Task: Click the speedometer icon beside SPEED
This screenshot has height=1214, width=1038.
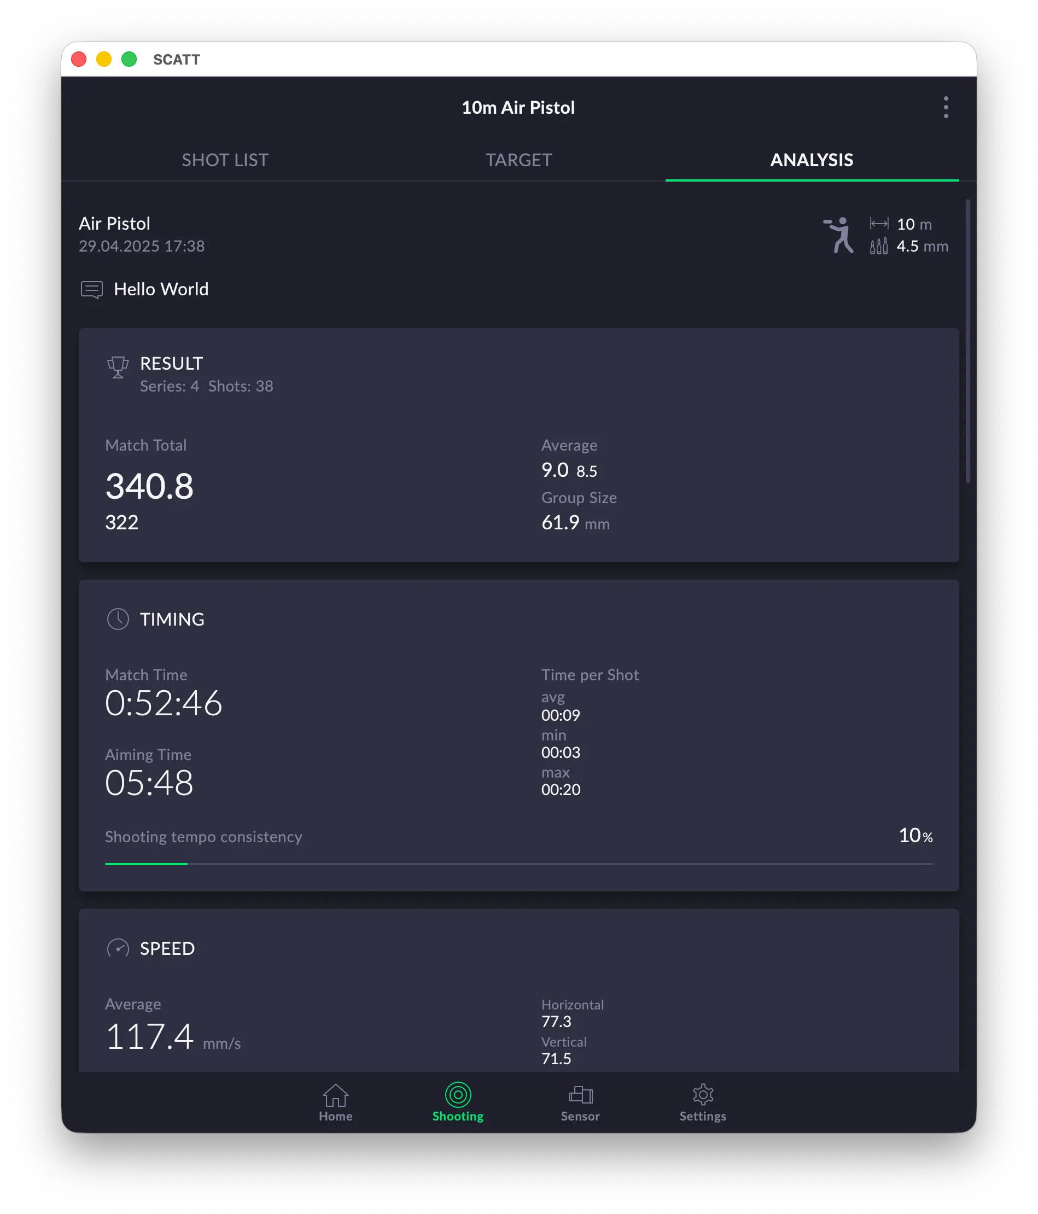Action: [x=118, y=948]
